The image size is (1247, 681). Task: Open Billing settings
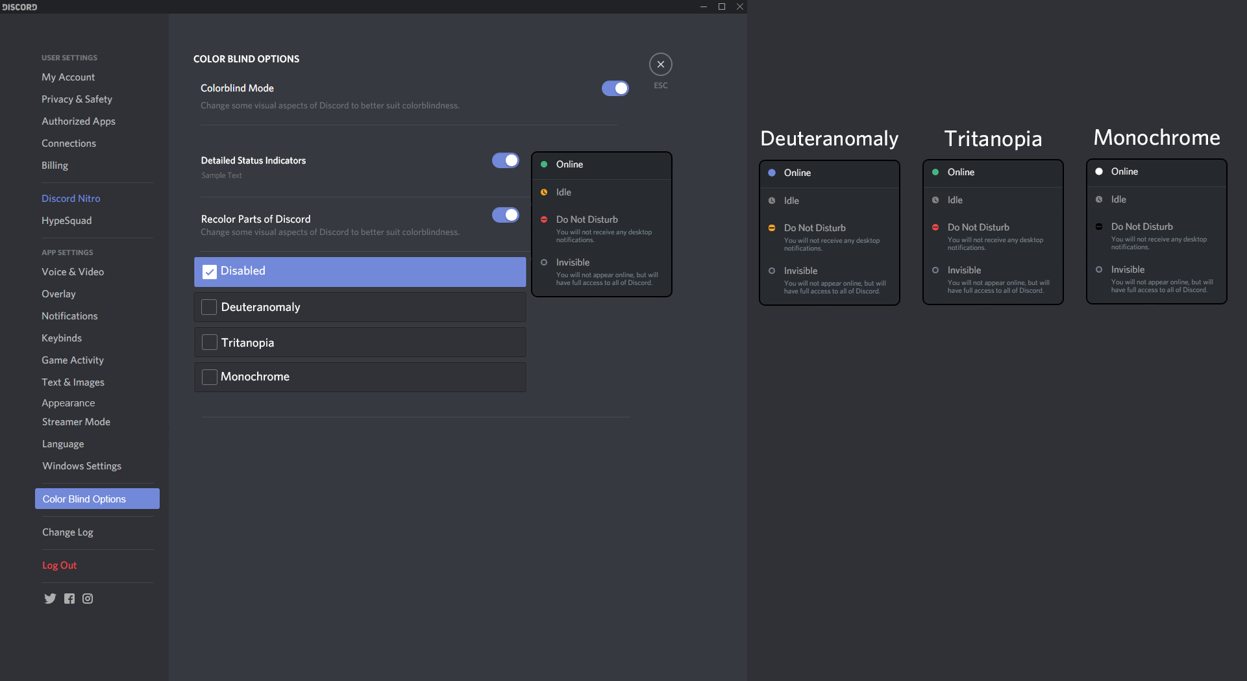(x=55, y=166)
